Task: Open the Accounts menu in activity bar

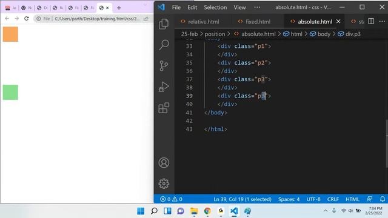Action: [164, 163]
